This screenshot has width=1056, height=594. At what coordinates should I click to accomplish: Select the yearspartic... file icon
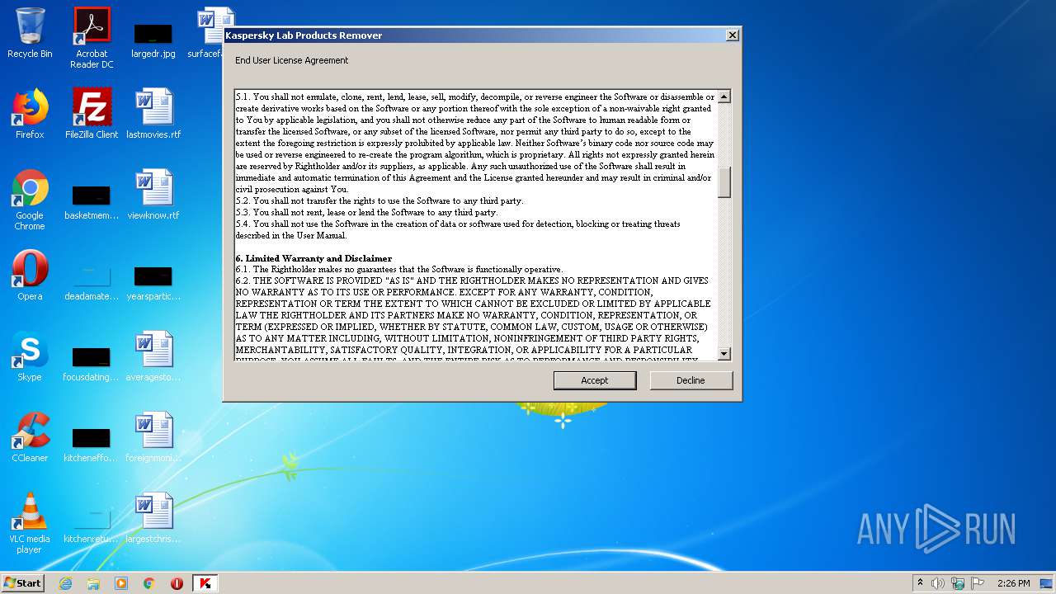(153, 282)
